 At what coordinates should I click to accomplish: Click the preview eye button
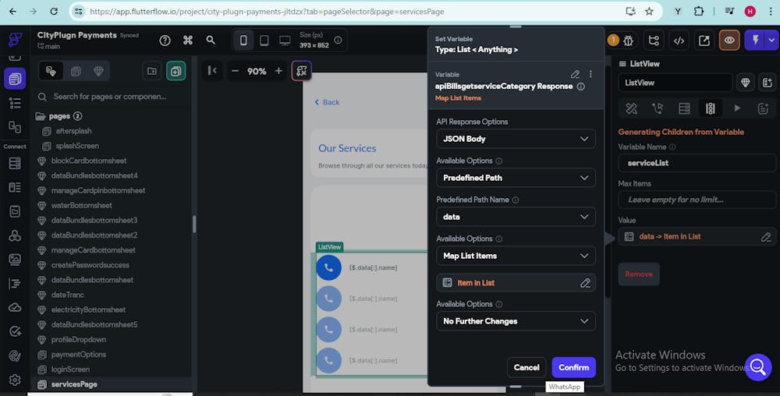pyautogui.click(x=729, y=41)
